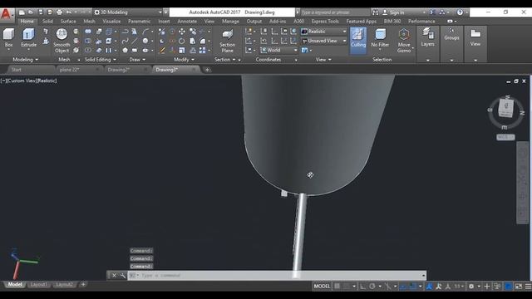Click the WCS label under ViewCube
This screenshot has width=532, height=299.
tap(505, 137)
